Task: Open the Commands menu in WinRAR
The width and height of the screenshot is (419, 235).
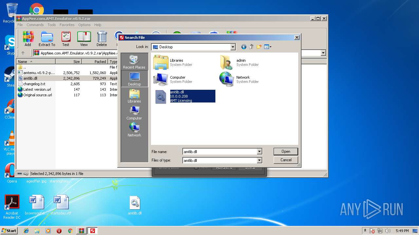Action: 35,25
